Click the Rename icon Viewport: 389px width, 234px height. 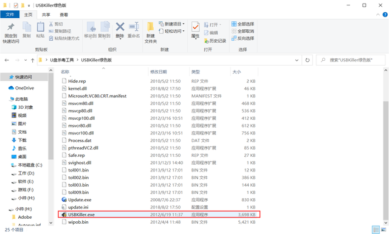click(134, 27)
